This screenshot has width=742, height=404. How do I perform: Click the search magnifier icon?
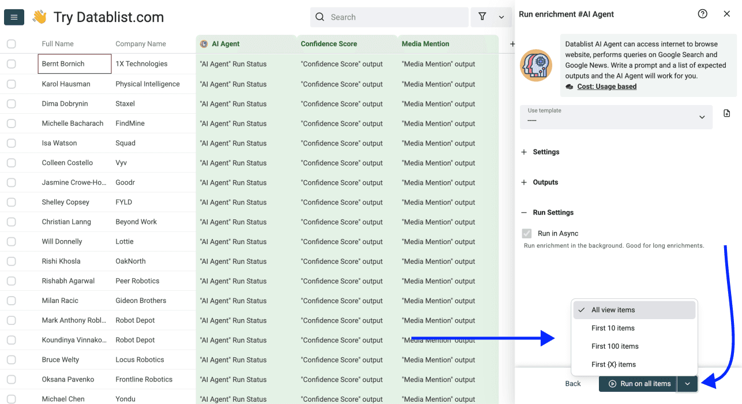pyautogui.click(x=320, y=17)
